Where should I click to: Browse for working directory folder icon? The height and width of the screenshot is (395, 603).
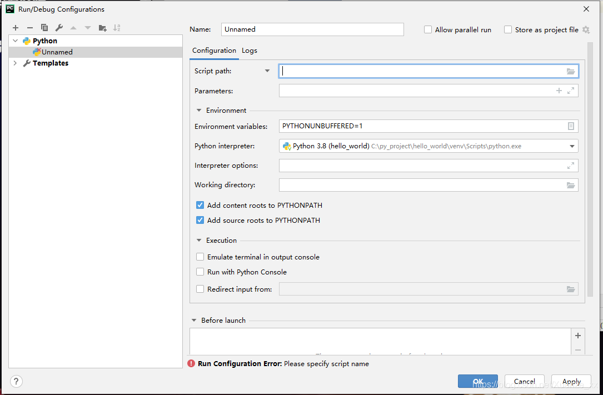coord(571,185)
